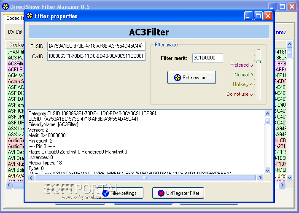Click main window list scroll up arrow
The width and height of the screenshot is (299, 213).
[289, 44]
